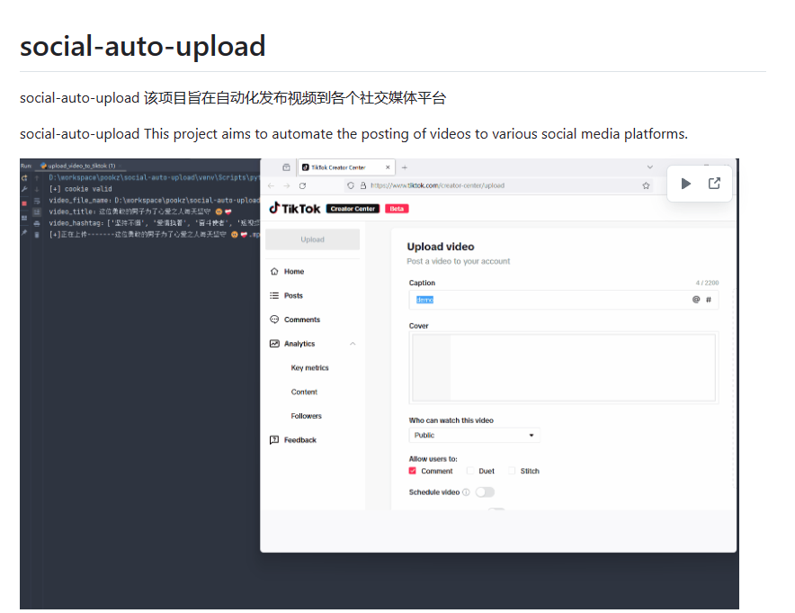Screen dimensions: 795x613
Task: Click the video_hashtag console line
Action: point(154,223)
